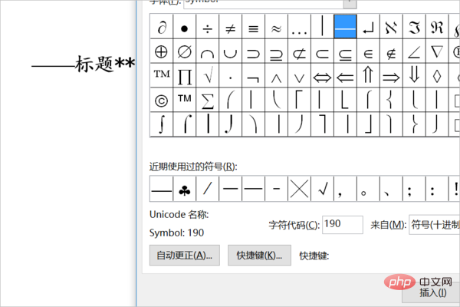Pick the summation ∑ symbol
Viewport: 460px width, 307px height.
pos(207,100)
